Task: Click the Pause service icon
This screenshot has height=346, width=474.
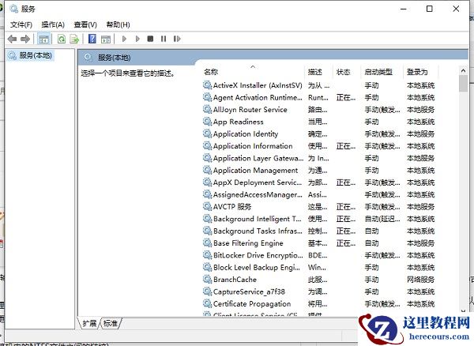Action: pos(164,39)
